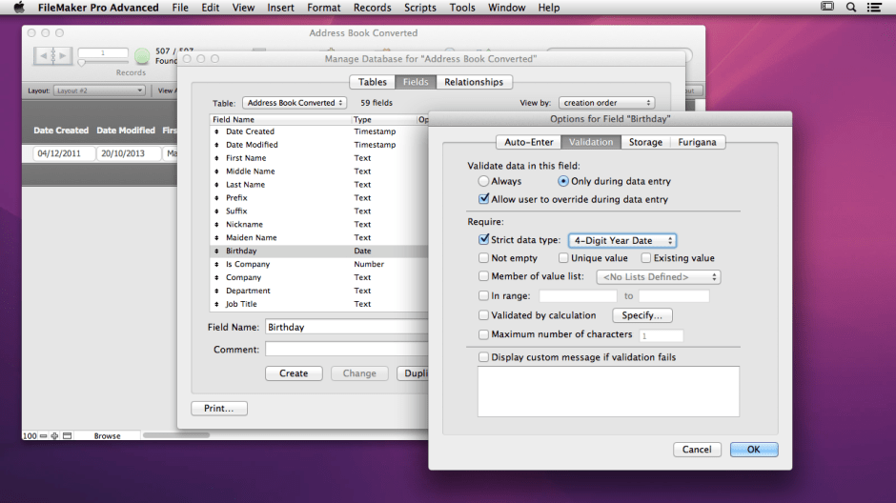Click reorder handle beside Last Name field
Image resolution: width=896 pixels, height=503 pixels.
[x=216, y=185]
